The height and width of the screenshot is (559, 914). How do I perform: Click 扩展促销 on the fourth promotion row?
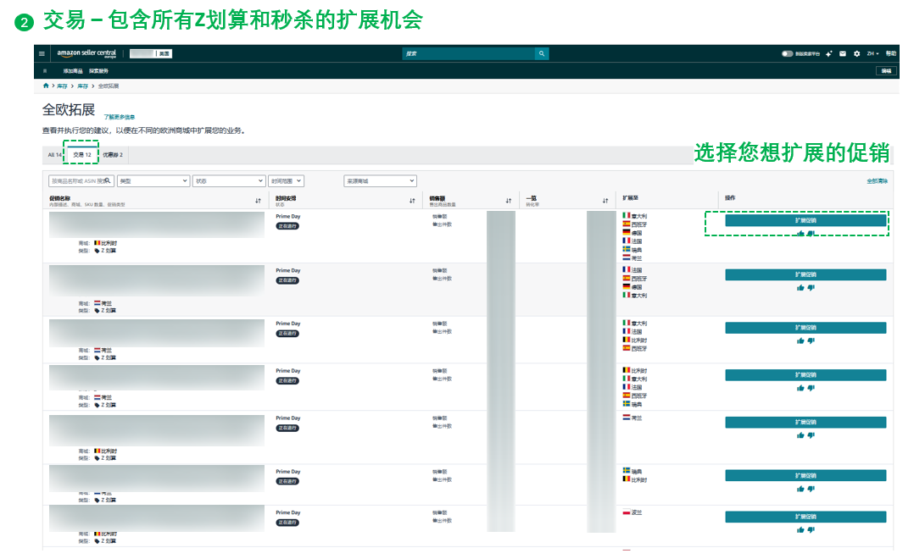coord(805,375)
